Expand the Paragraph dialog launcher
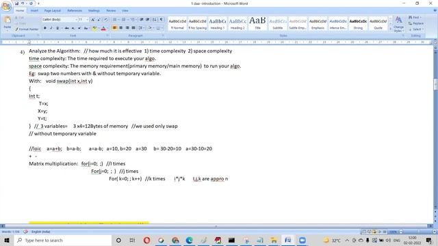438x246 pixels. [163, 36]
